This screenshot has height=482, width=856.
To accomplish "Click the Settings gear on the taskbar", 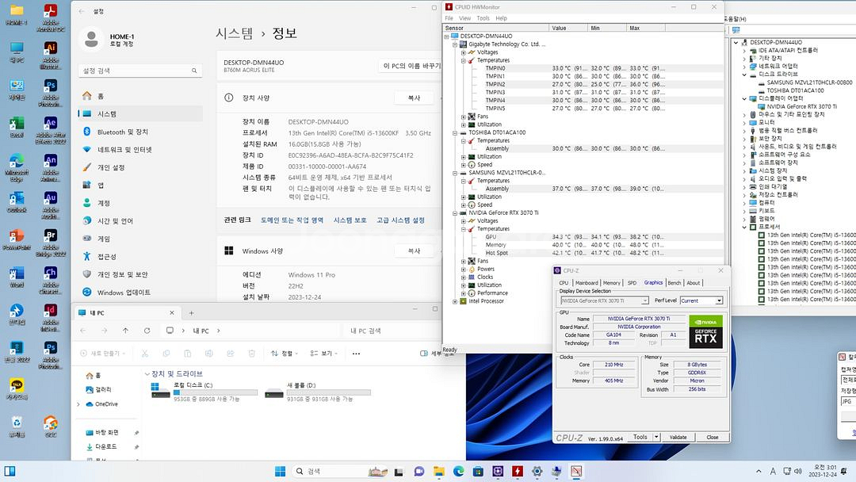I will [537, 471].
